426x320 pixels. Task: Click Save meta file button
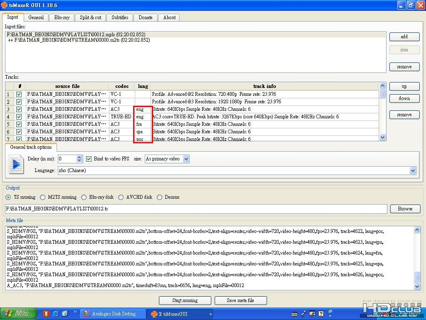click(240, 300)
